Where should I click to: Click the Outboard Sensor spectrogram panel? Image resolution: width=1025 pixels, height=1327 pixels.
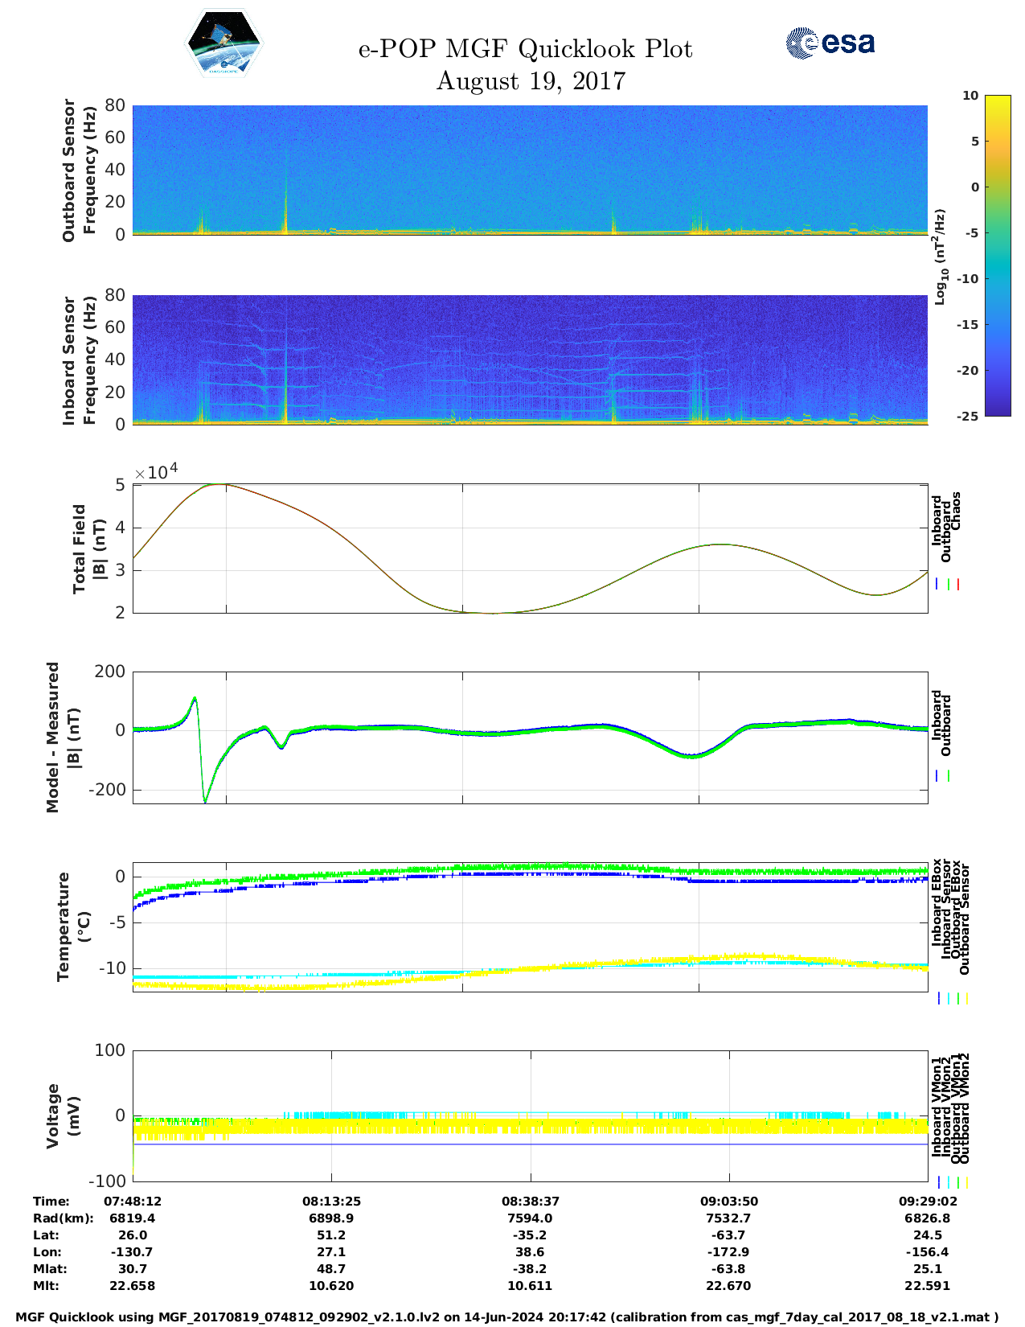pos(530,169)
